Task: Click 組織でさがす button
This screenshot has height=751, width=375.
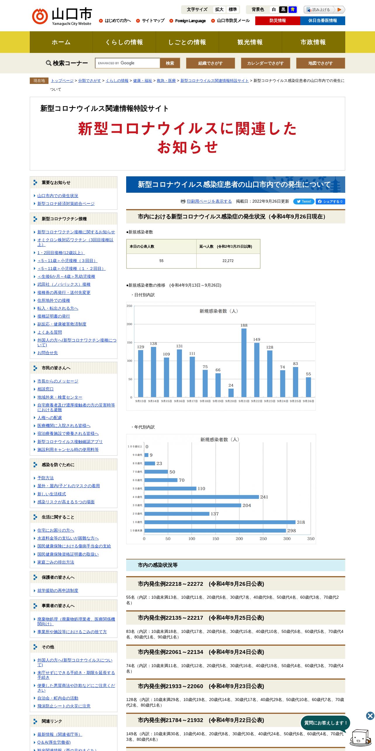Action: point(211,63)
